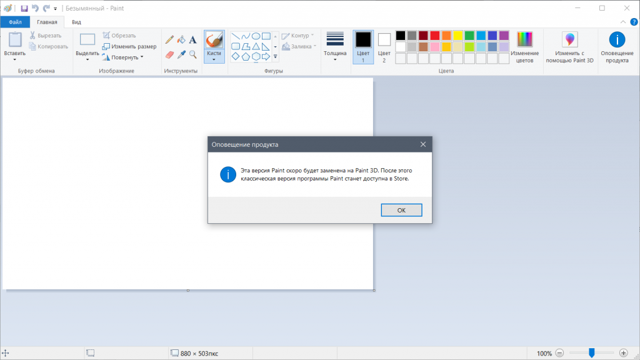Choose the Curve shape

246,36
